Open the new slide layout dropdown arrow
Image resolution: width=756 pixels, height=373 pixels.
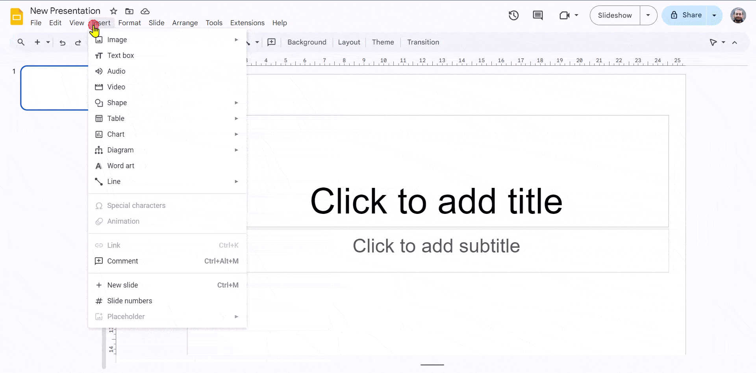click(48, 42)
